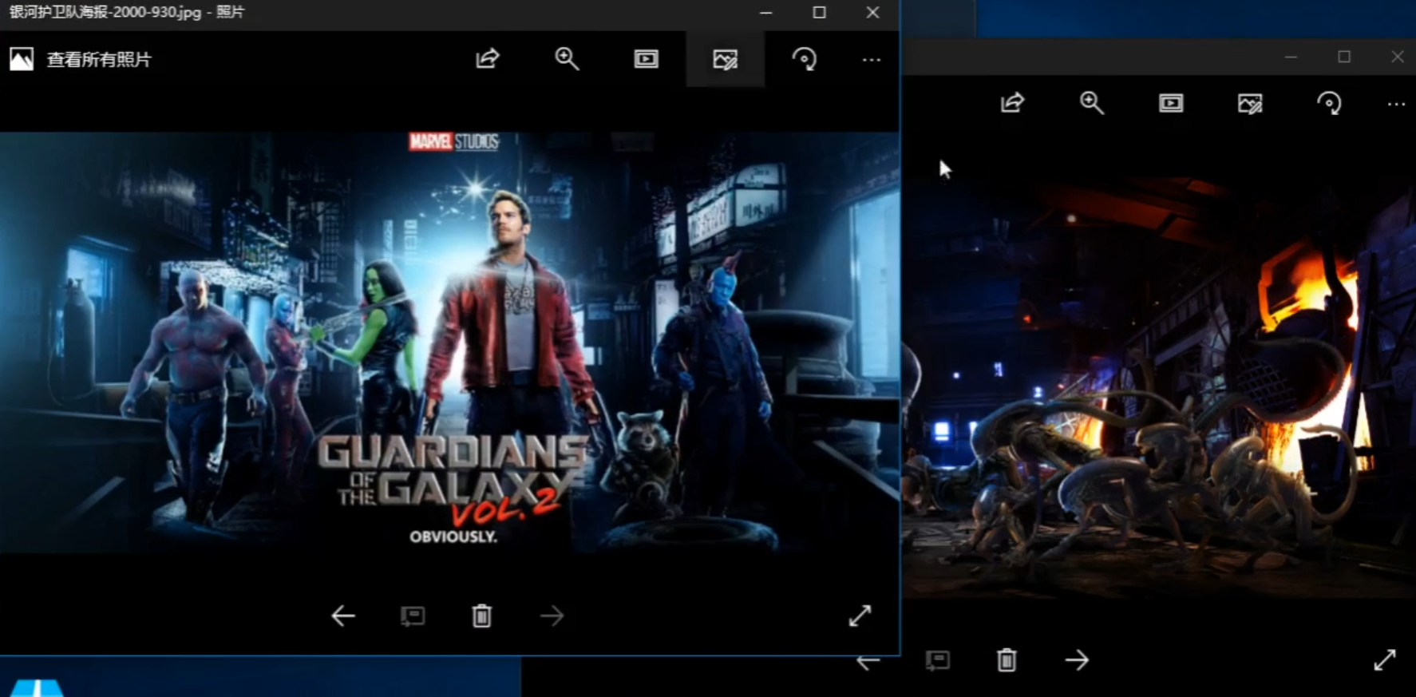Click on the Guardians of the Galaxy poster image

tap(449, 342)
